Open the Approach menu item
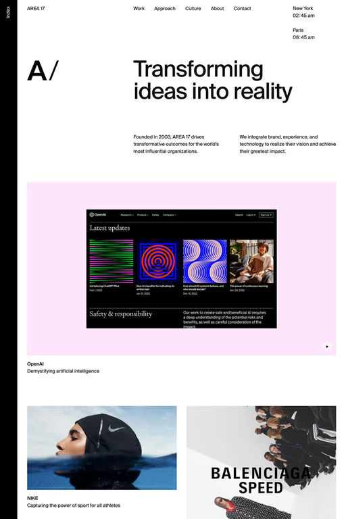Viewport: 346px width, 519px height. pyautogui.click(x=165, y=8)
